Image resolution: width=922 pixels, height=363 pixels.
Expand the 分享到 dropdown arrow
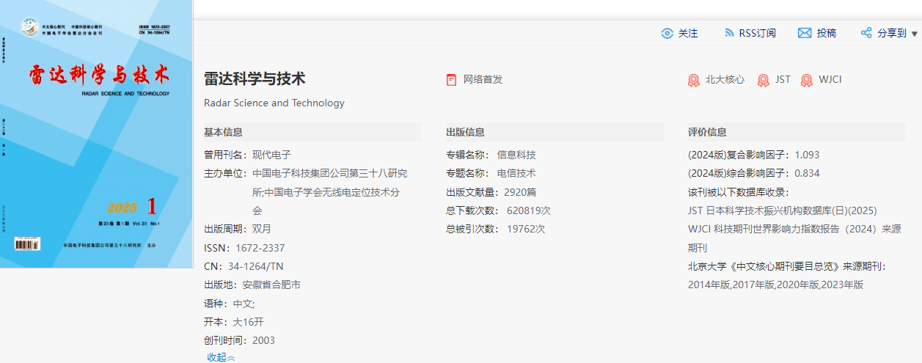coord(915,34)
